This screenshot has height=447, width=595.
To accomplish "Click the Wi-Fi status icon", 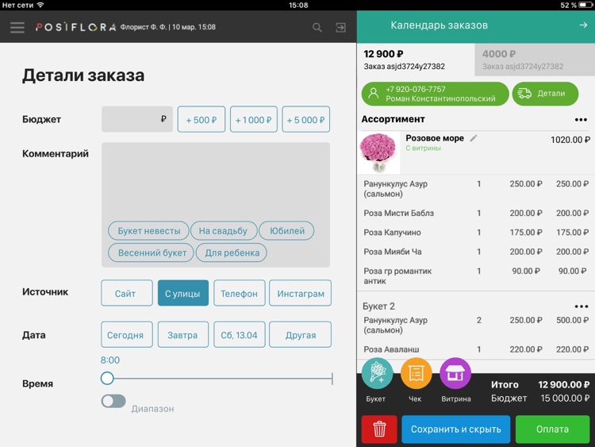I will [x=40, y=5].
